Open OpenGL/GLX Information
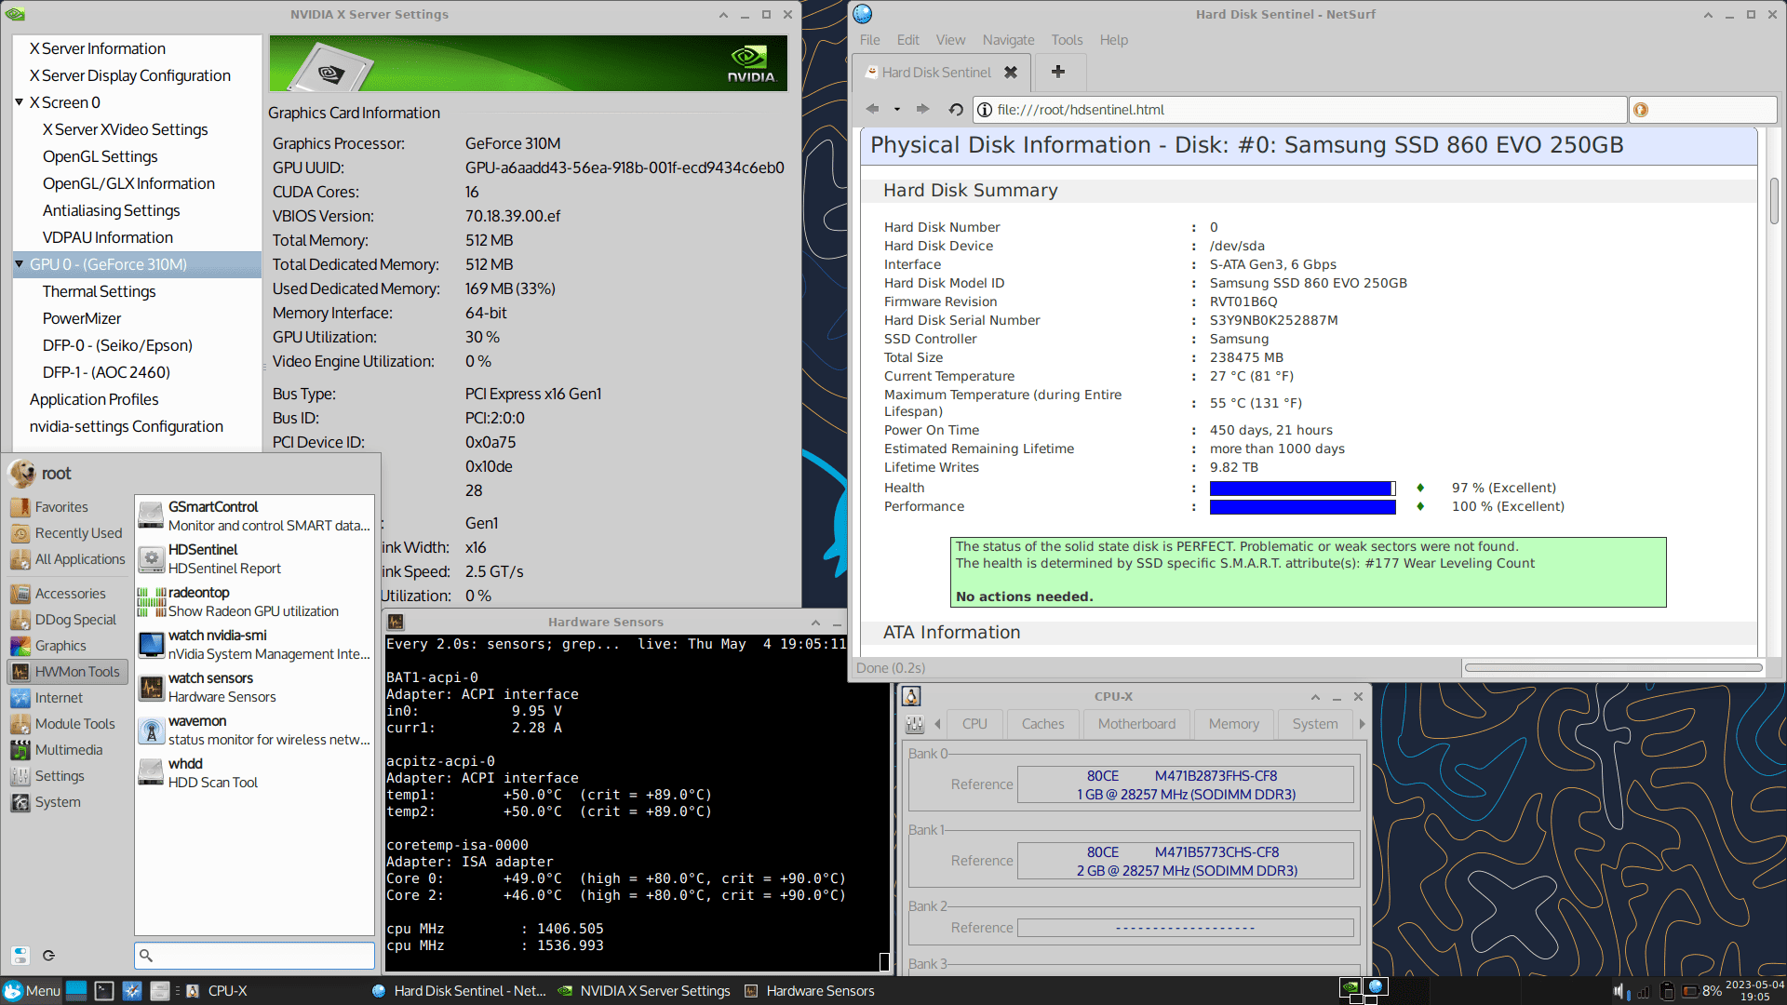The image size is (1787, 1005). point(128,183)
